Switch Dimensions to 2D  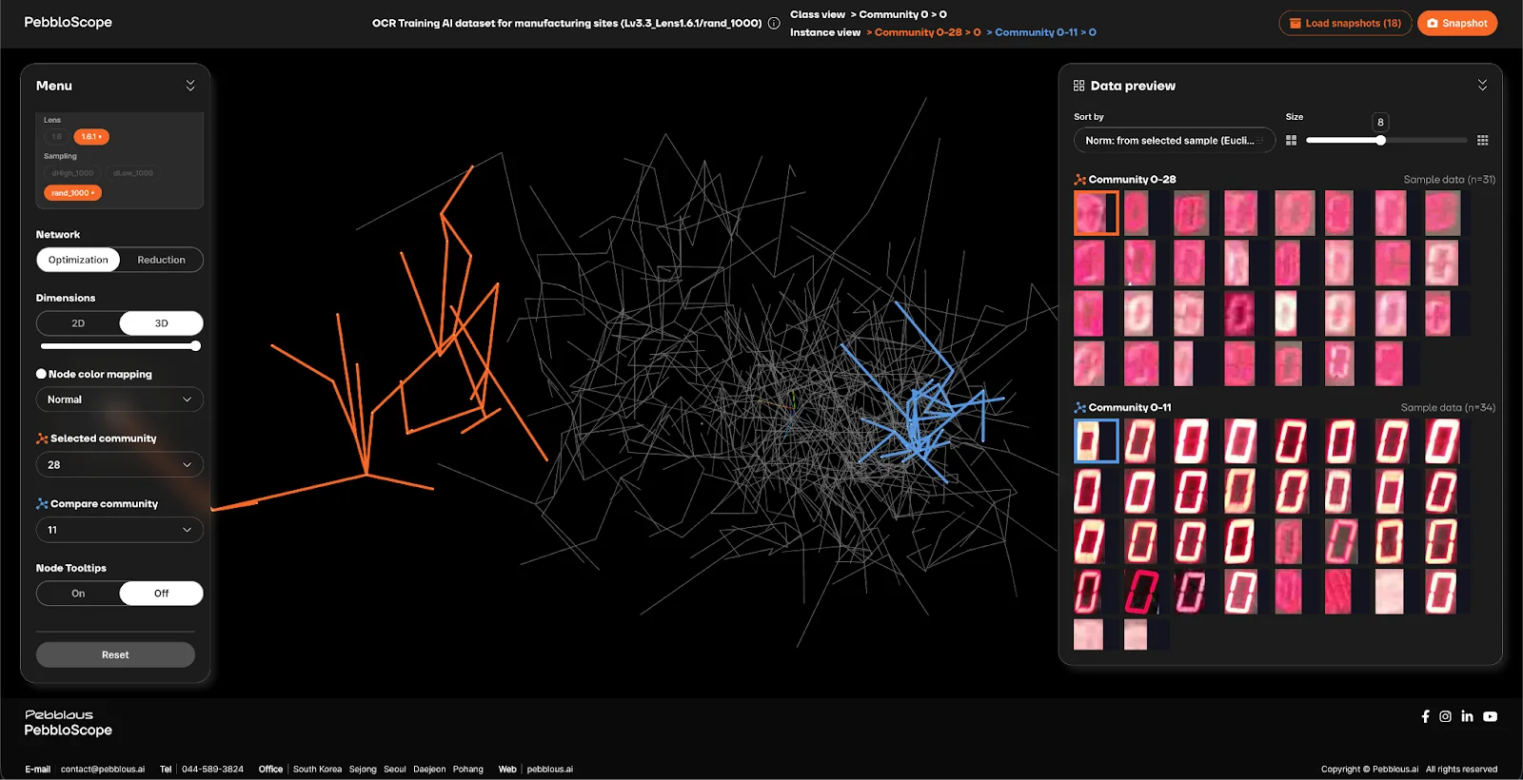(x=78, y=323)
